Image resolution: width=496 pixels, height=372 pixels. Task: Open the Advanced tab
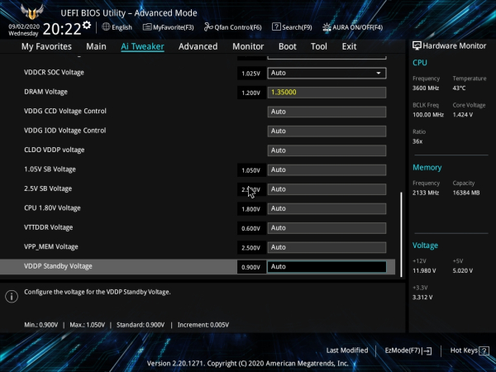click(198, 46)
